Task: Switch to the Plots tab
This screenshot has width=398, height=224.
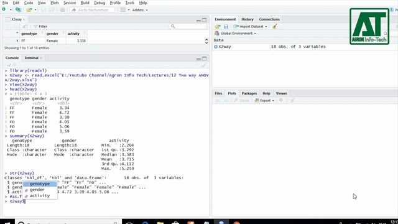Action: pos(232,93)
